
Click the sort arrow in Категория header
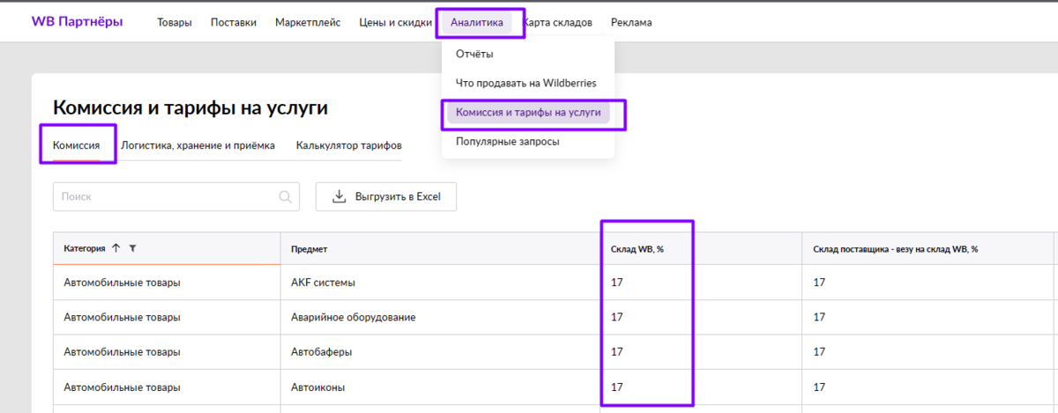[116, 248]
